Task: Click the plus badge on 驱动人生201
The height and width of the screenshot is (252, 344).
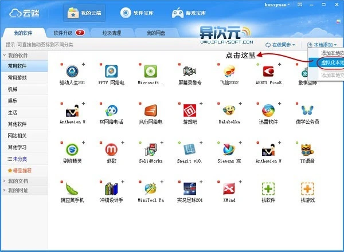Action: 83,64
